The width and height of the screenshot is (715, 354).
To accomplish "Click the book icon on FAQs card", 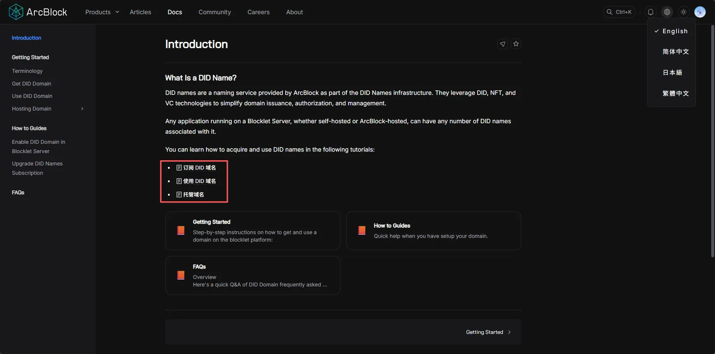I will 181,275.
